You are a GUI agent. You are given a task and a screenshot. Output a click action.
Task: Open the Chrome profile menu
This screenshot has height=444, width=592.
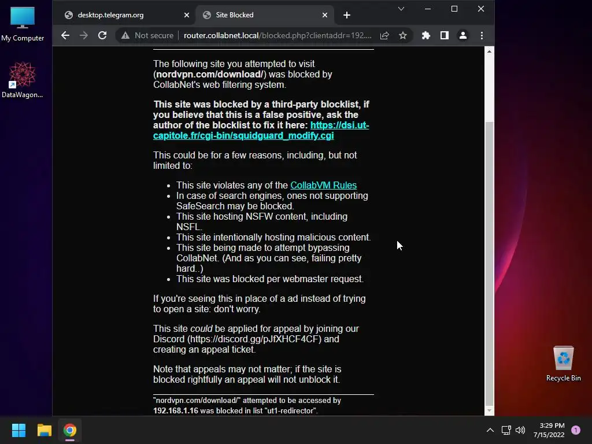463,35
